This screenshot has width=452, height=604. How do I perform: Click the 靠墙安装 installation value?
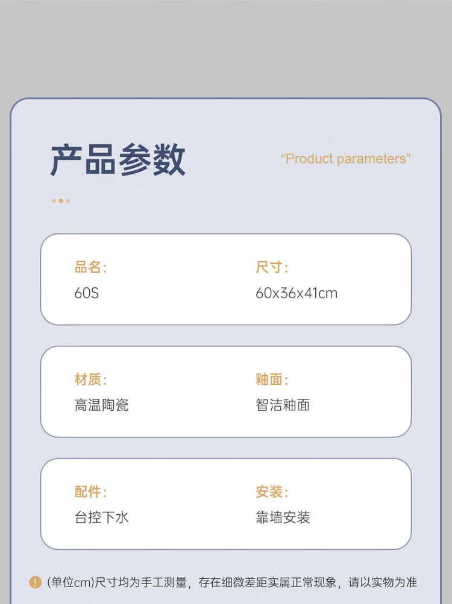283,517
